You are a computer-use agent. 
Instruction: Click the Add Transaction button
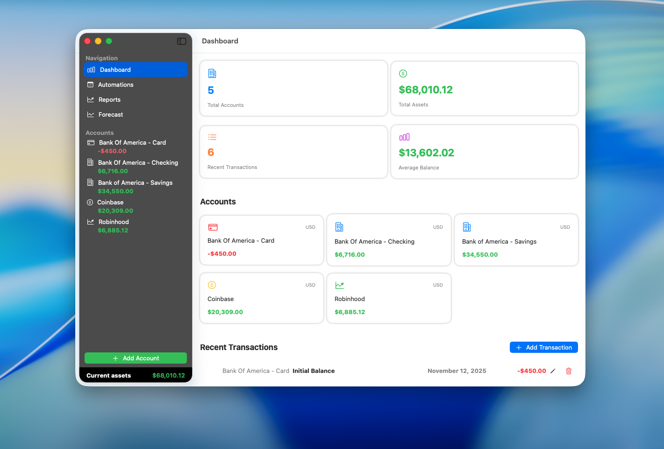point(543,347)
